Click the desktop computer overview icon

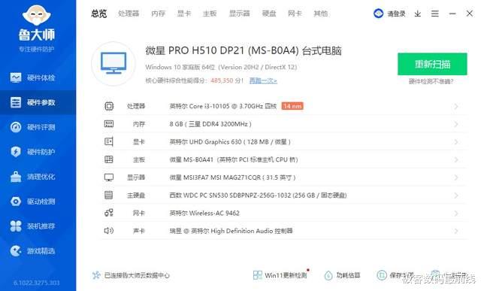click(113, 63)
